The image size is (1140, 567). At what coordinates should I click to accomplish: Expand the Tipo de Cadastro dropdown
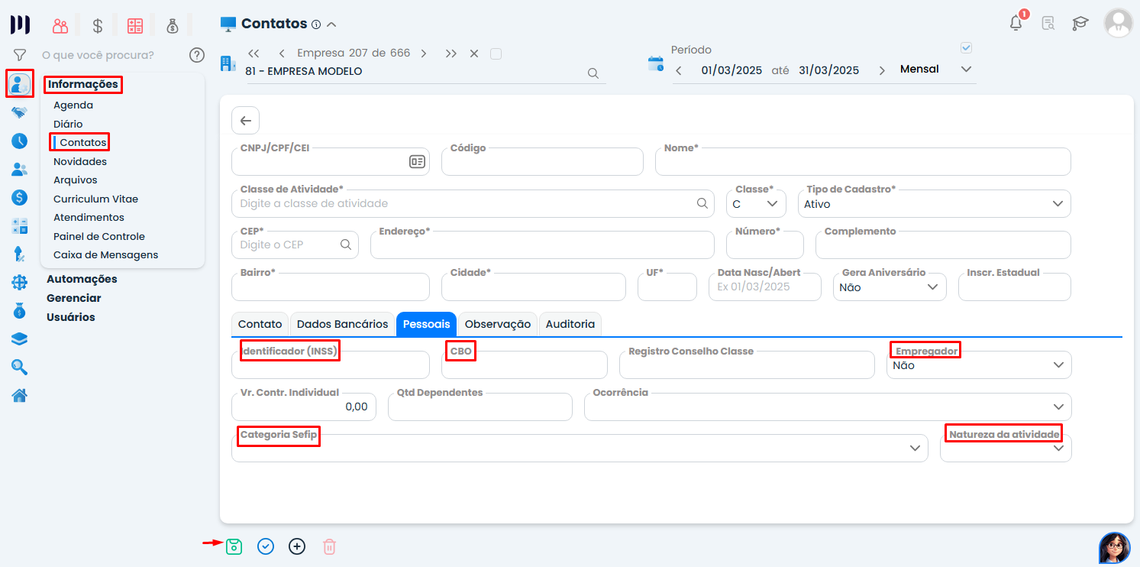(x=933, y=204)
